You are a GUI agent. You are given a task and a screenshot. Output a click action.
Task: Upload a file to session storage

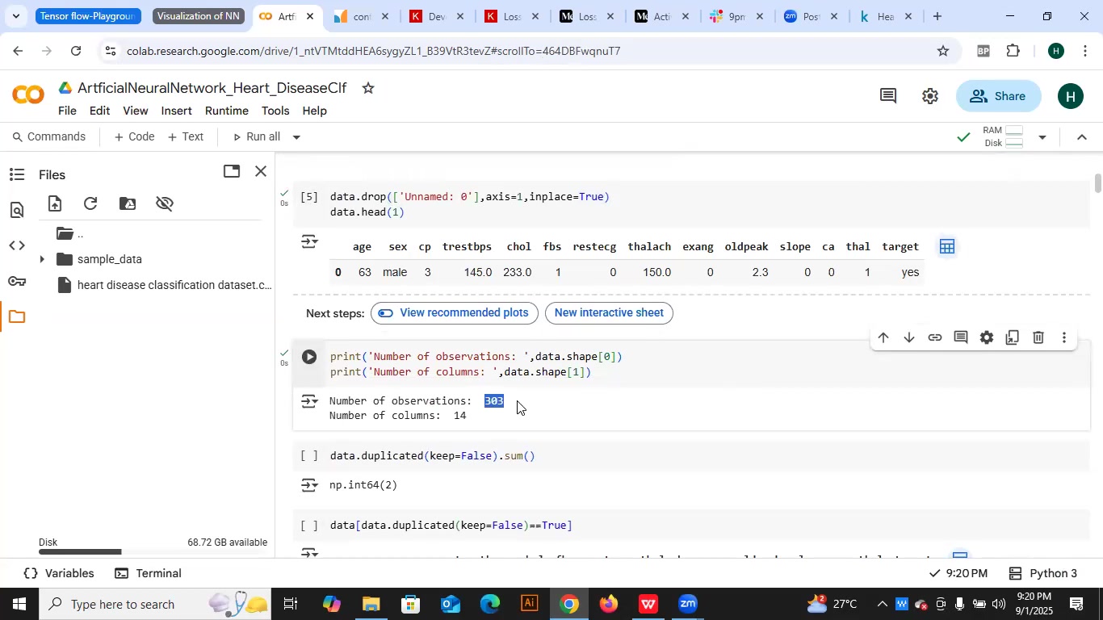pos(54,203)
